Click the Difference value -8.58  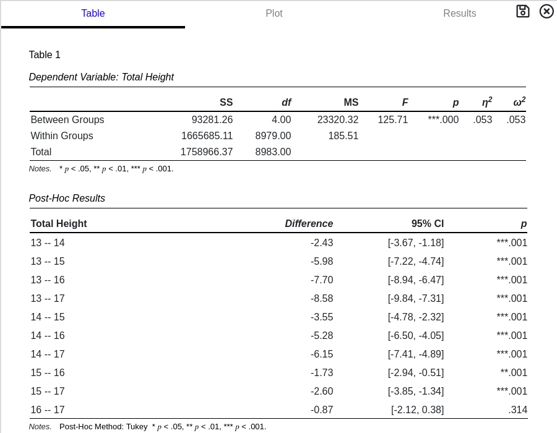coord(322,298)
